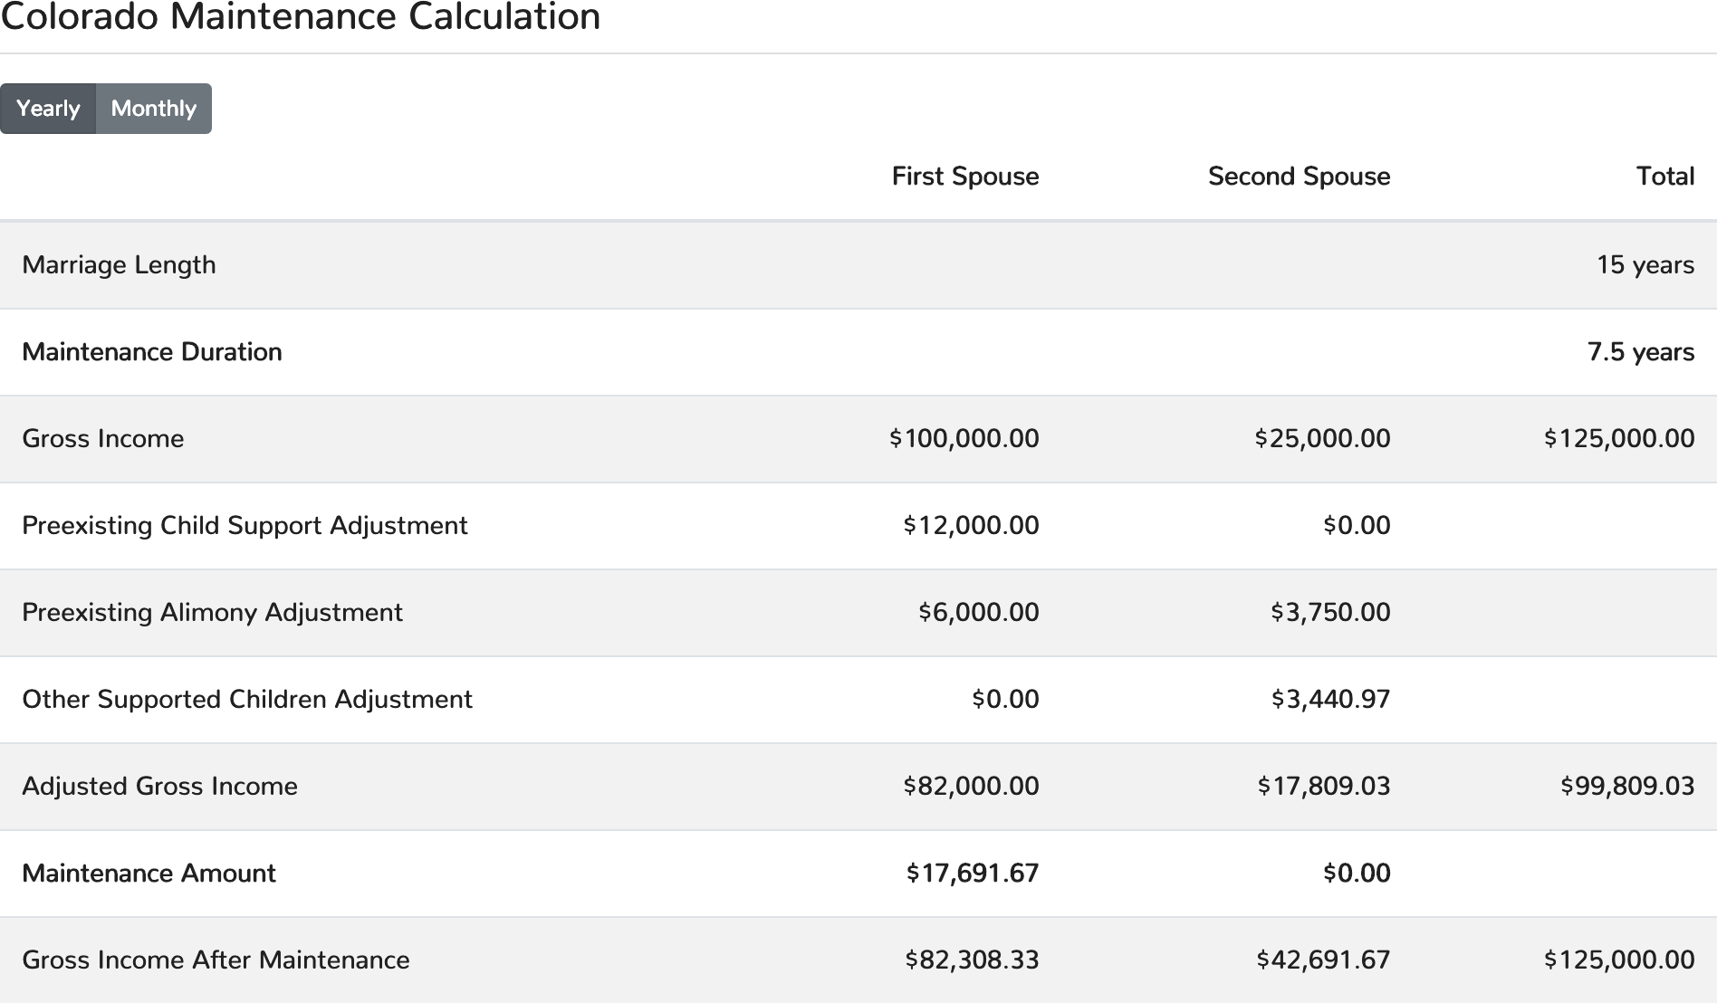Click Second Spouse gross income $25,000.00

pyautogui.click(x=1322, y=439)
